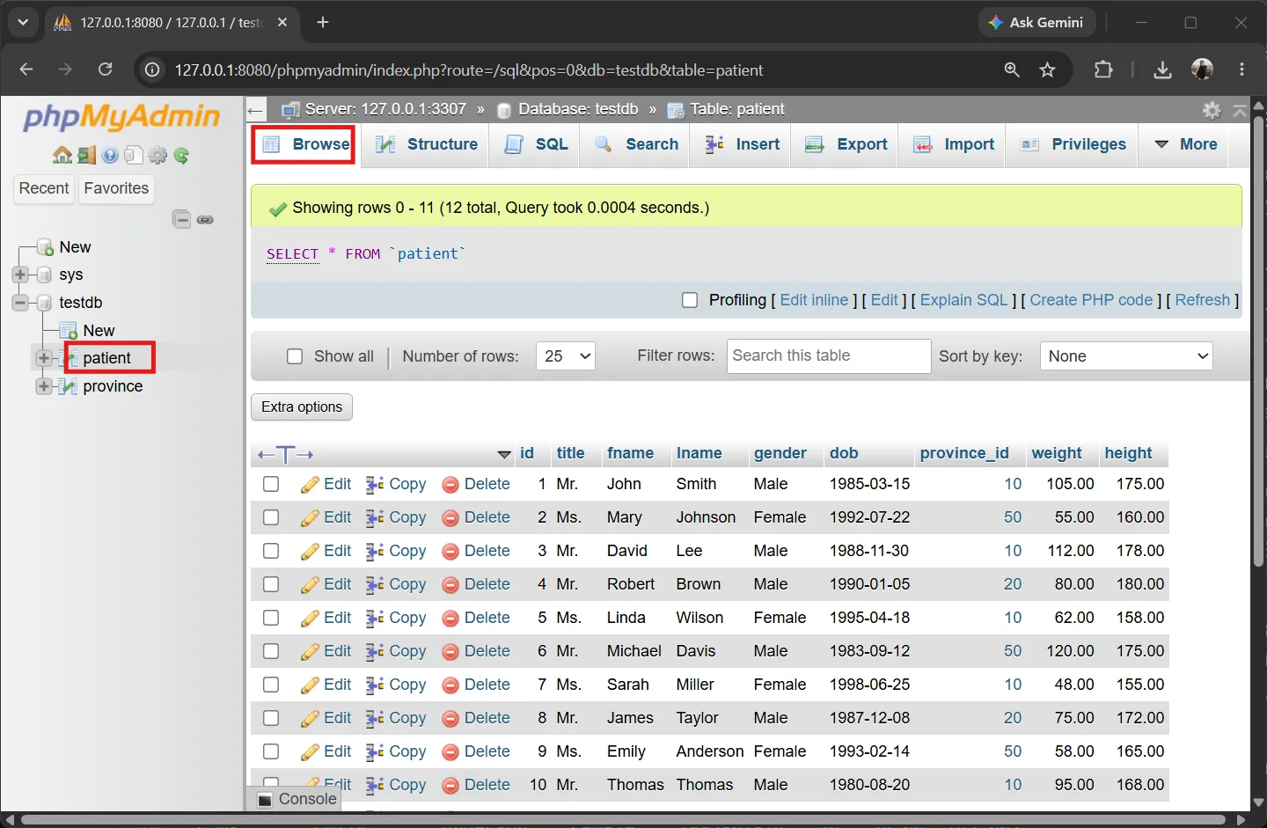Open the browser downloads icon
The width and height of the screenshot is (1267, 828).
1162,70
